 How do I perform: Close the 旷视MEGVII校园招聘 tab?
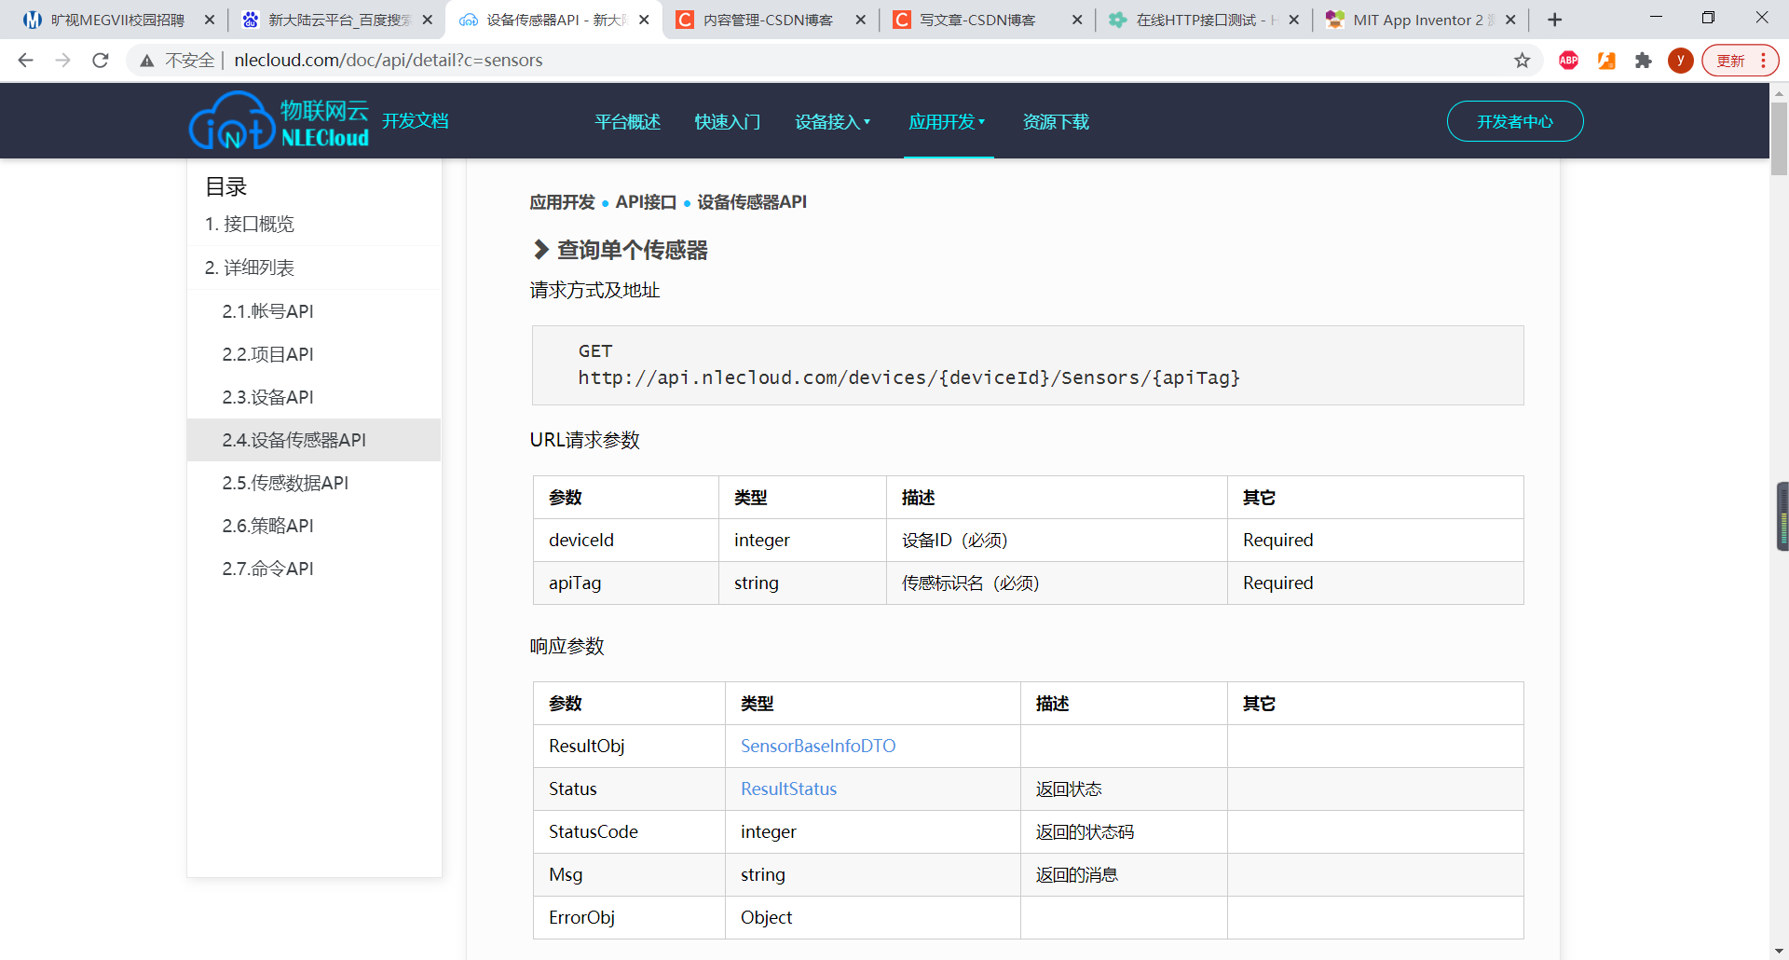[210, 20]
